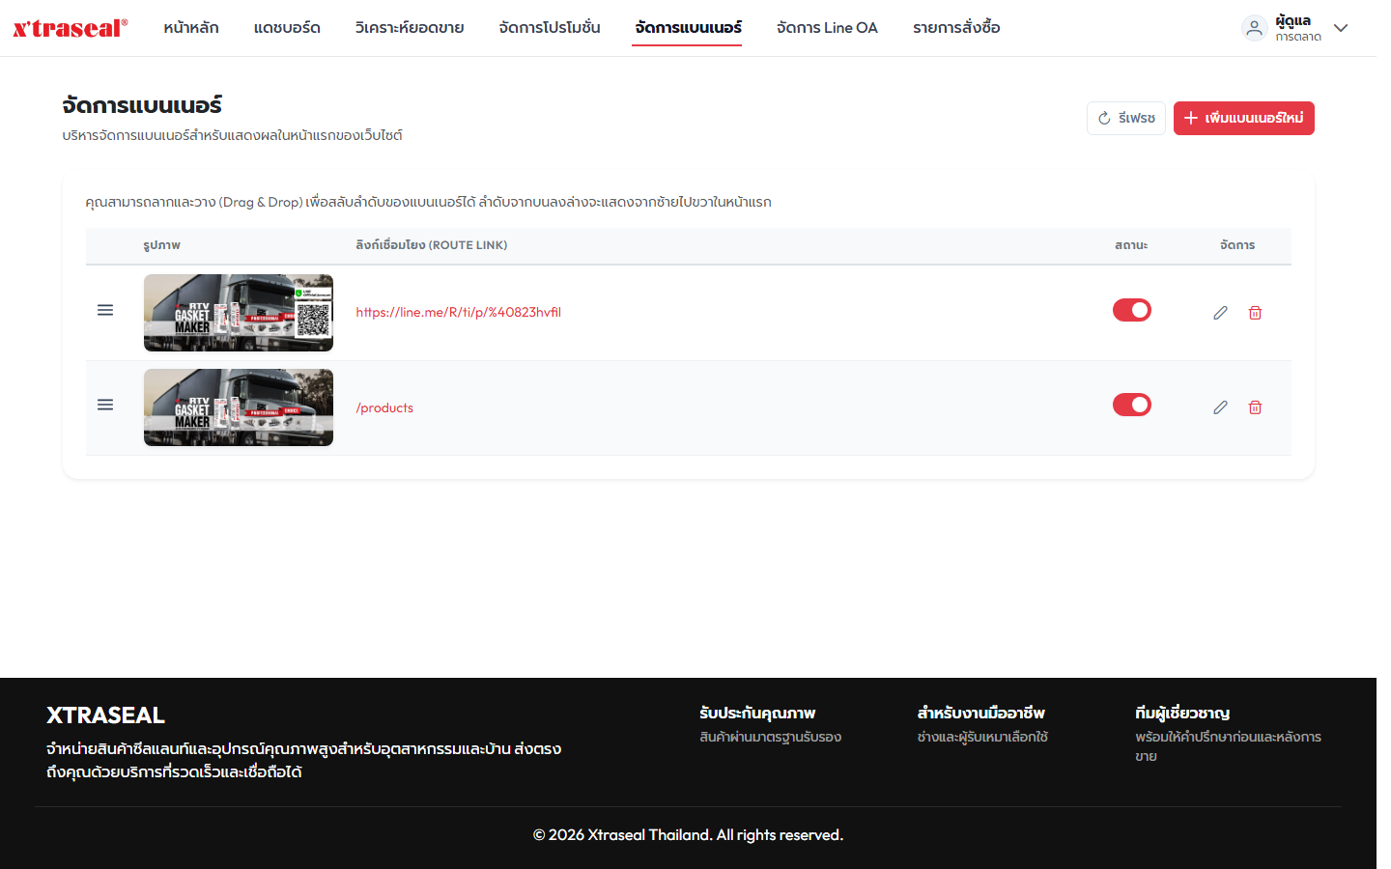The height and width of the screenshot is (869, 1391).
Task: Disable the line.me banner status toggle
Action: coord(1131,310)
